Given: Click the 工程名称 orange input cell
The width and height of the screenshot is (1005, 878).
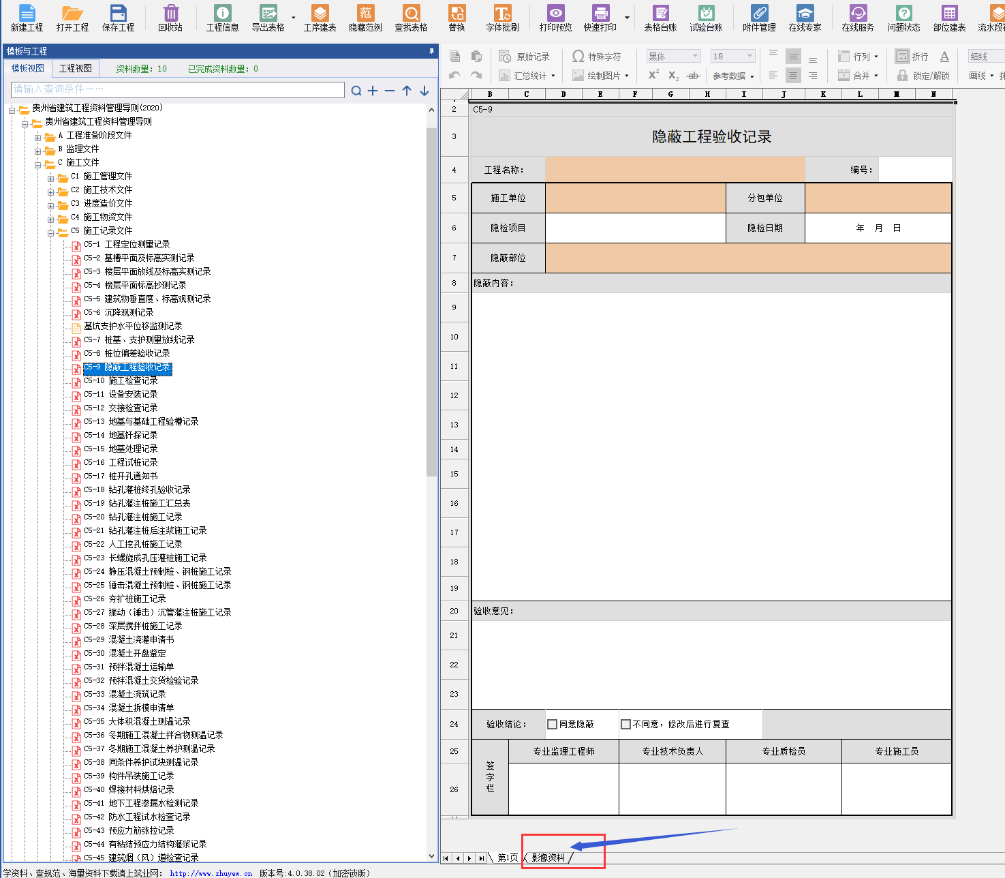Looking at the screenshot, I should point(675,169).
